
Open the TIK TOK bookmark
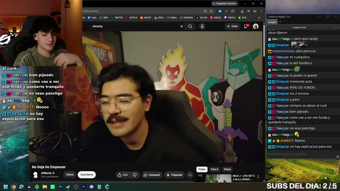click(202, 18)
